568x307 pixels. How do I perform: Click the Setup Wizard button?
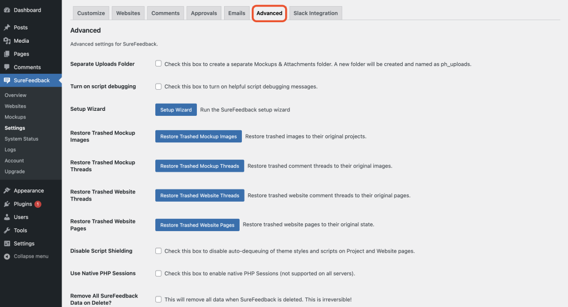[176, 110]
